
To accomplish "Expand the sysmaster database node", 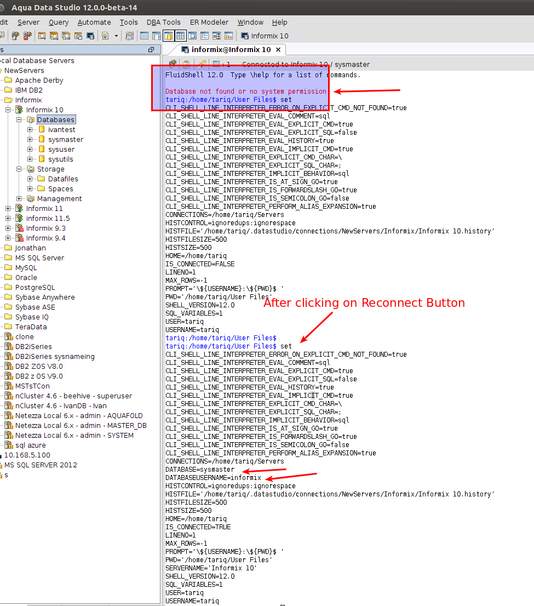I will pos(30,140).
